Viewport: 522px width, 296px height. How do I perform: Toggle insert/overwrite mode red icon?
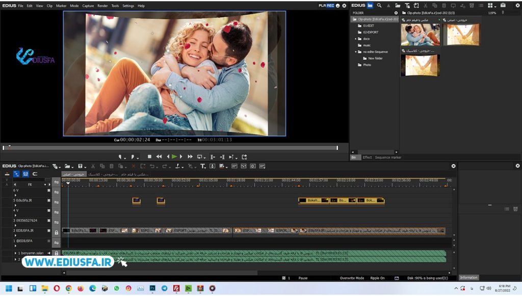click(7, 174)
